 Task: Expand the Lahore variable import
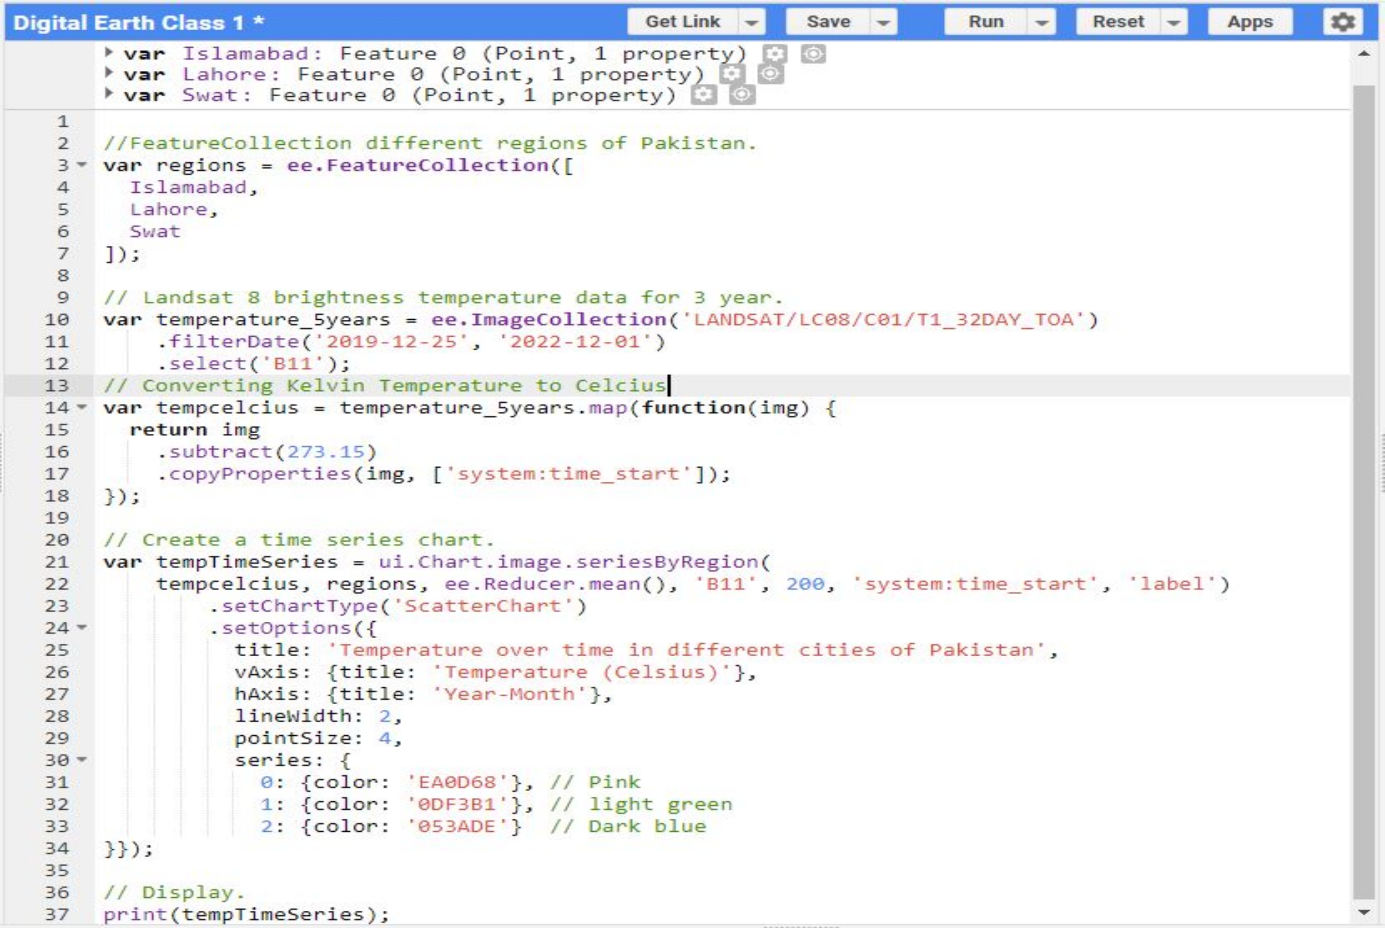(109, 73)
